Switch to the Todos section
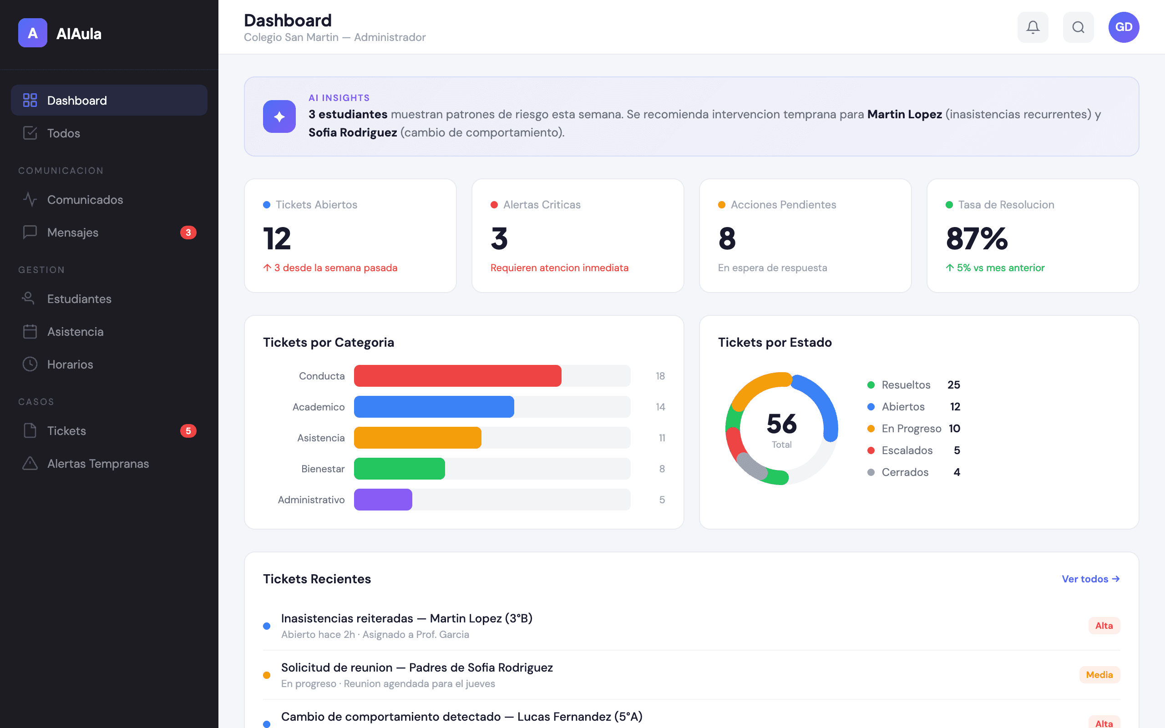1165x728 pixels. [x=64, y=133]
